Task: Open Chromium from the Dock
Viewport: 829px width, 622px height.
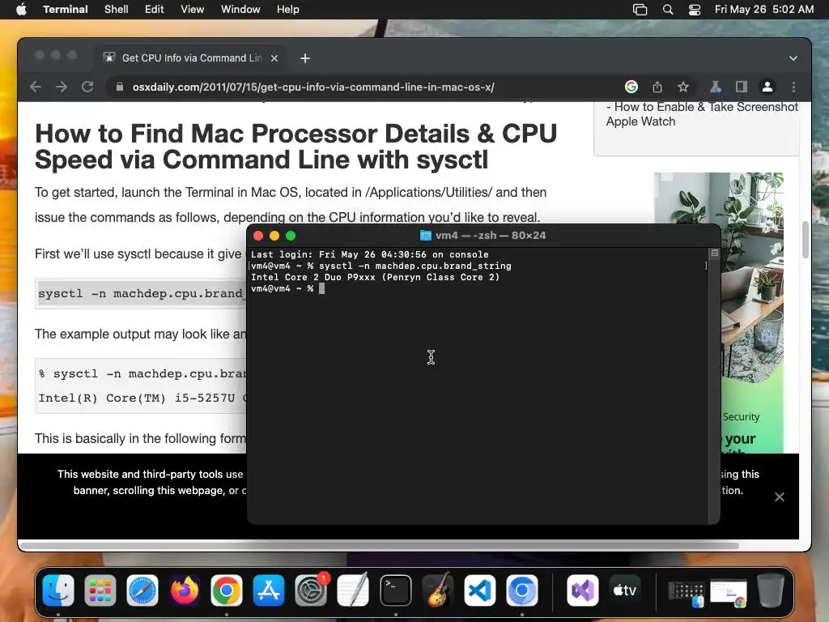Action: click(x=522, y=590)
